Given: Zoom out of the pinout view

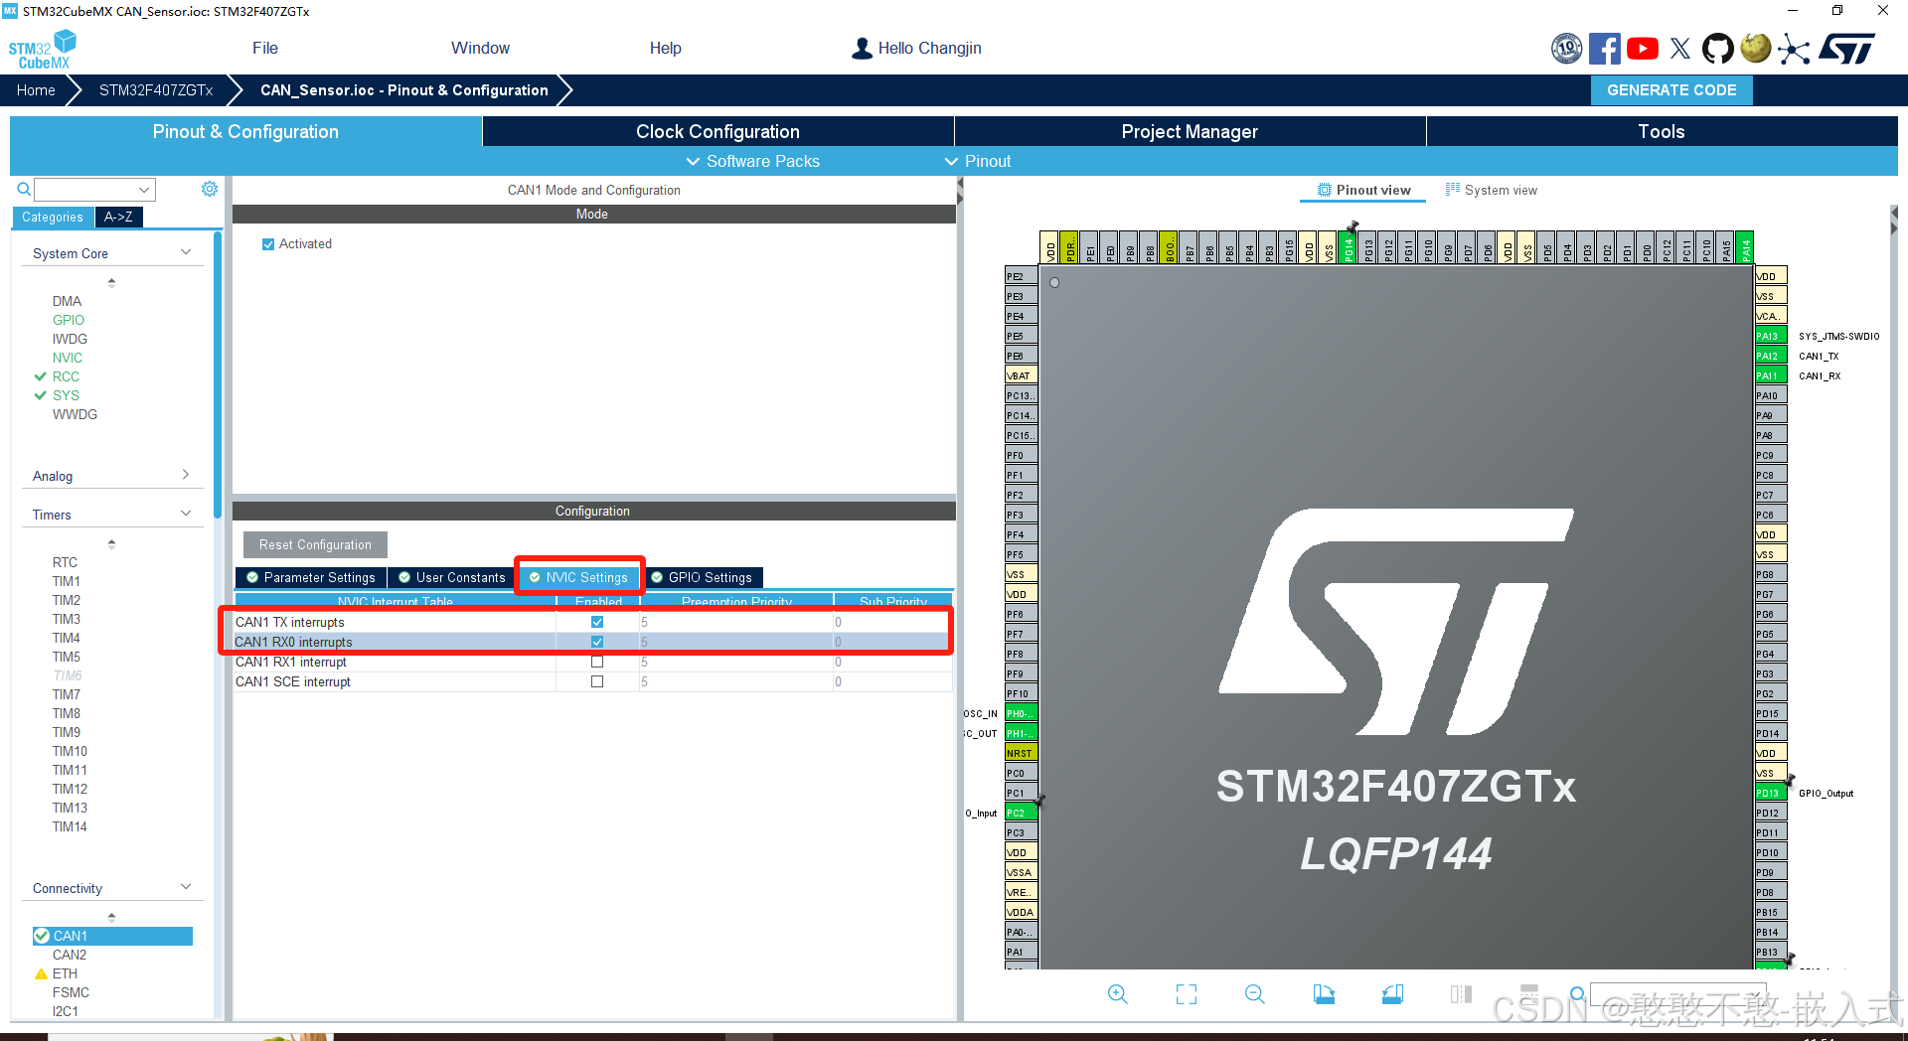Looking at the screenshot, I should (1255, 994).
